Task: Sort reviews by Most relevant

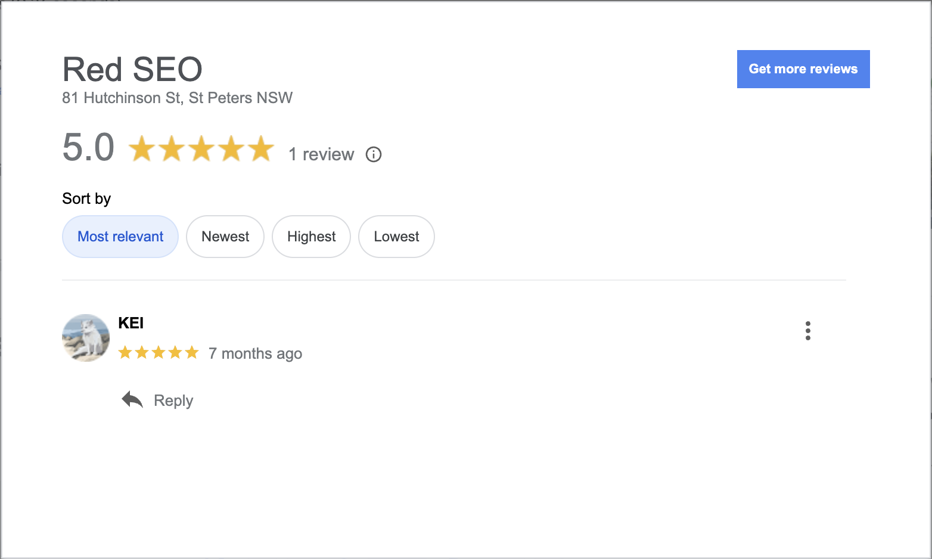Action: (120, 237)
